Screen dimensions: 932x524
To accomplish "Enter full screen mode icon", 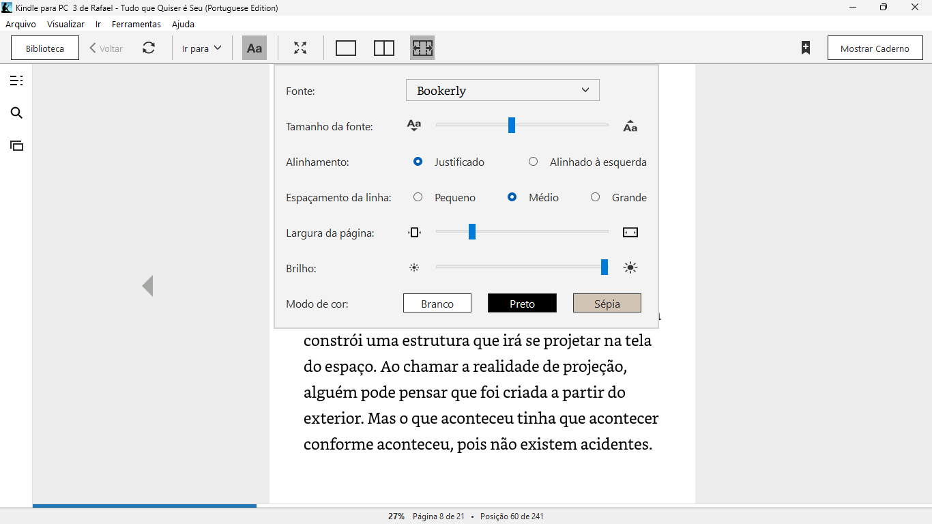I will point(300,48).
